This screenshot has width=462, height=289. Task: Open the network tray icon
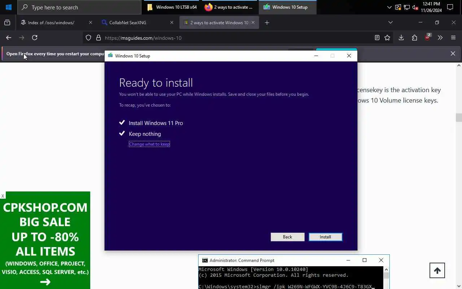(x=407, y=7)
